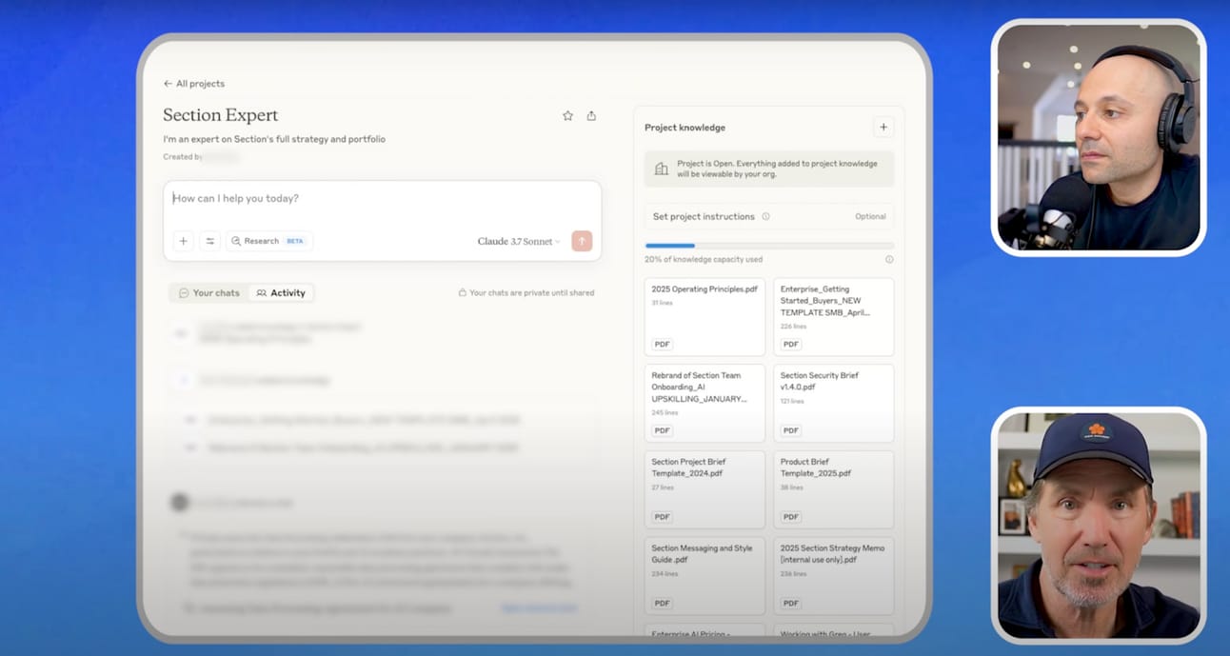Open Section Project Brief Template_2024.pdf

click(704, 489)
